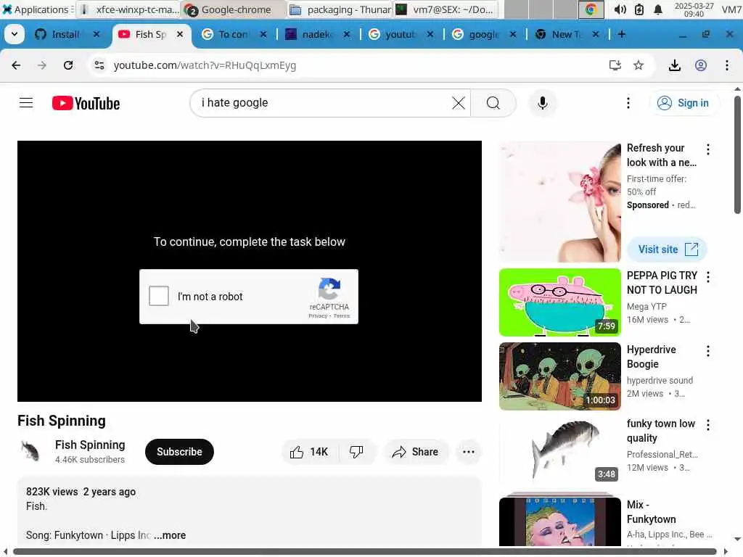Open the Mix - Funkytown title
The image size is (743, 557).
point(651,512)
